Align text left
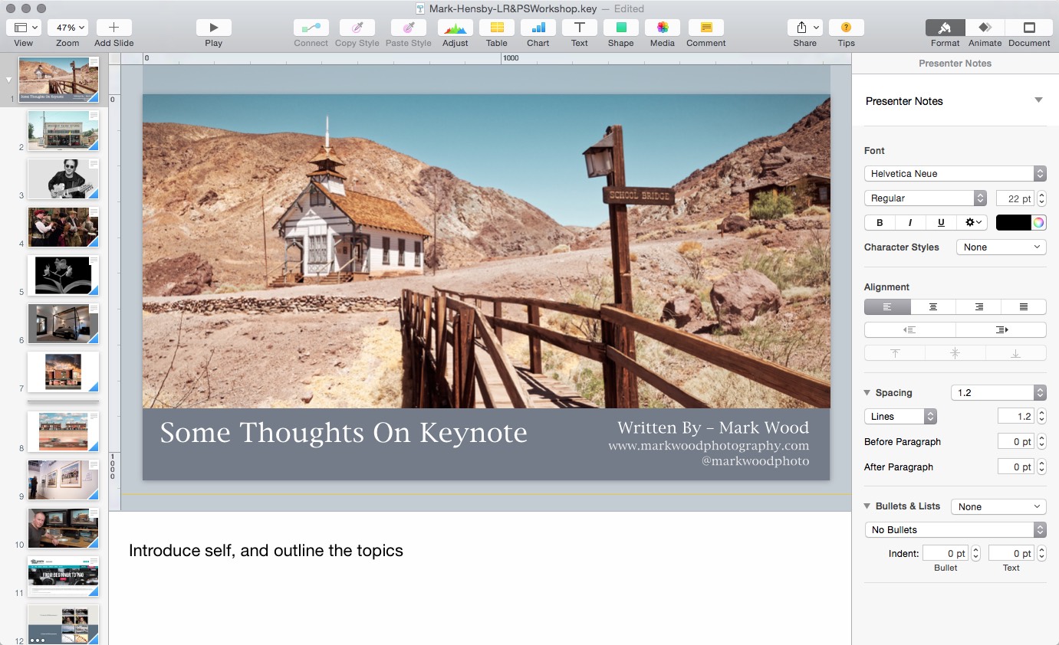The image size is (1059, 645). [x=887, y=307]
